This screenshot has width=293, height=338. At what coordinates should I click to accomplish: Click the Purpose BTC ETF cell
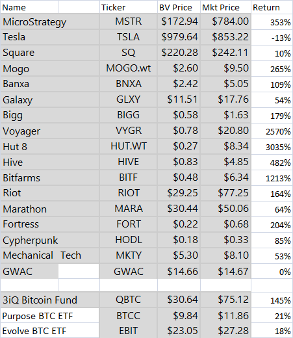pyautogui.click(x=50, y=316)
